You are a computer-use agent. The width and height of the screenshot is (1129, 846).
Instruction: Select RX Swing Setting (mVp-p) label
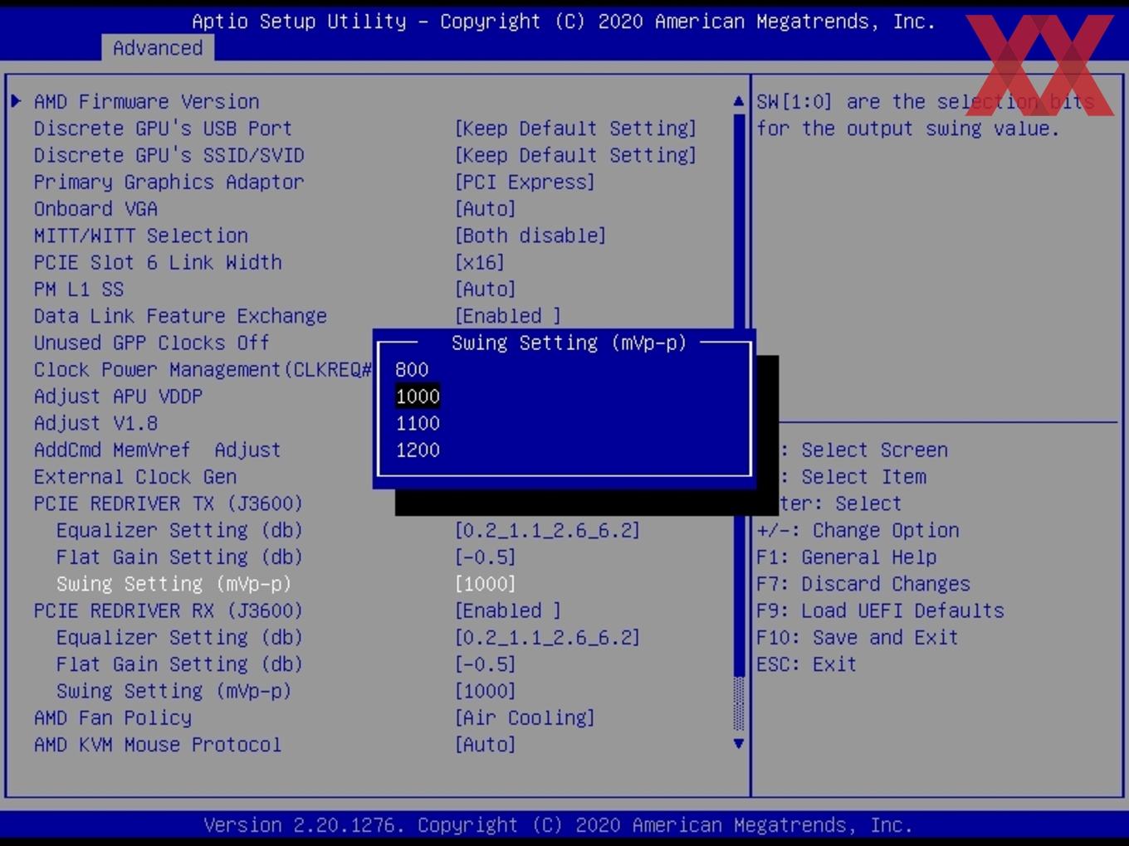coord(174,691)
